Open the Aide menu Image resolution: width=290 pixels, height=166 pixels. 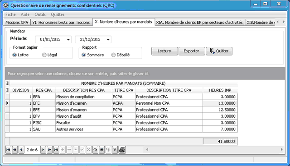tap(25, 14)
